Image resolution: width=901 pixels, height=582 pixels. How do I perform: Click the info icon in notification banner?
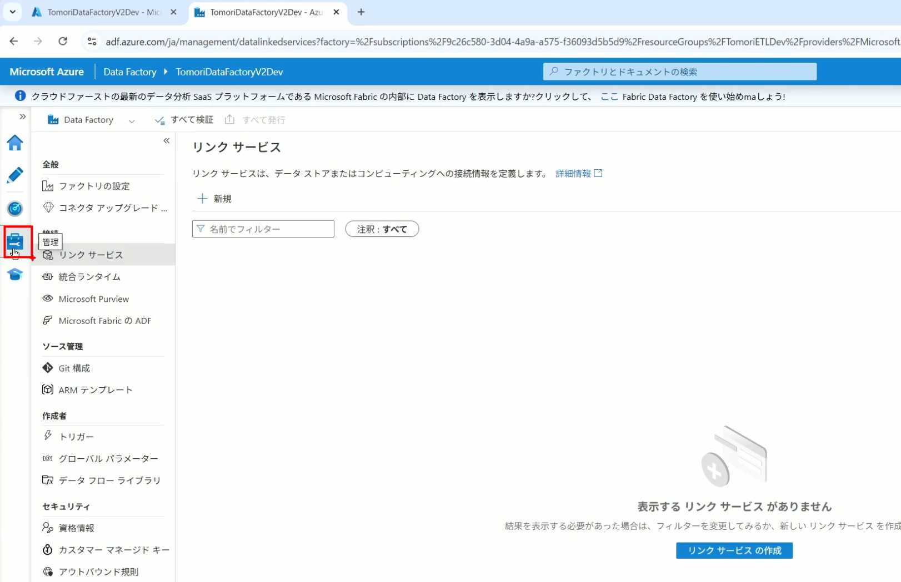tap(20, 96)
